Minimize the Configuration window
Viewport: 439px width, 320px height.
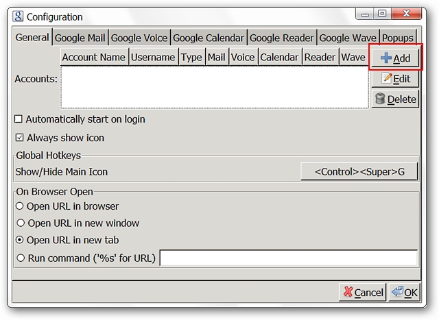364,14
